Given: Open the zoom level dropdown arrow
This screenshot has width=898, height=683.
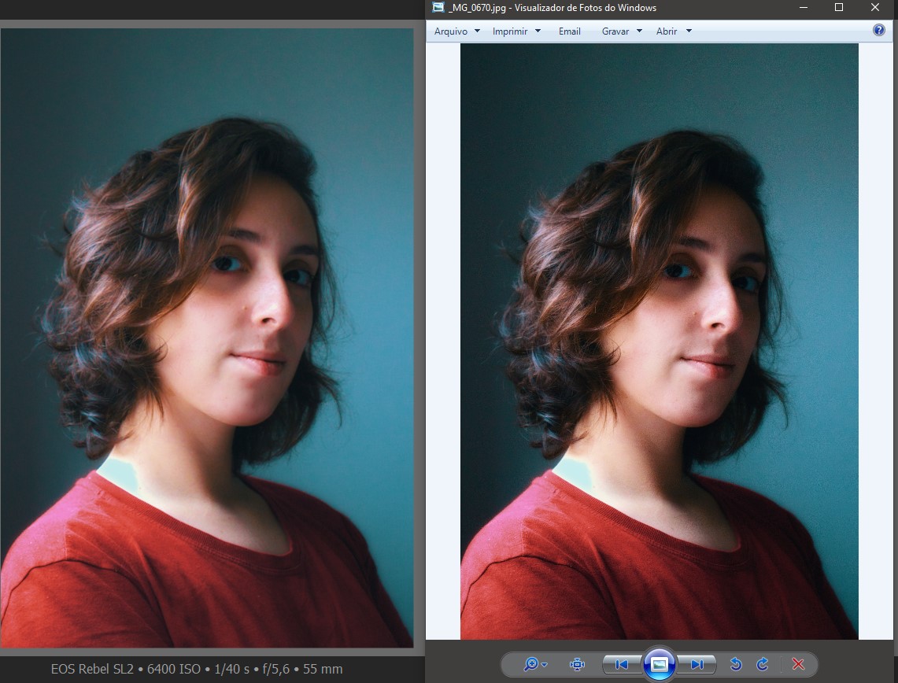Looking at the screenshot, I should [x=545, y=663].
